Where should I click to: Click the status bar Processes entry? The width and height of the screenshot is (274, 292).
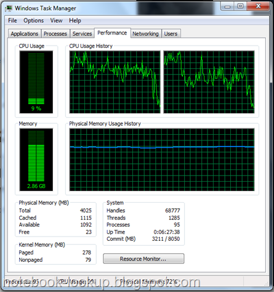coord(22,282)
